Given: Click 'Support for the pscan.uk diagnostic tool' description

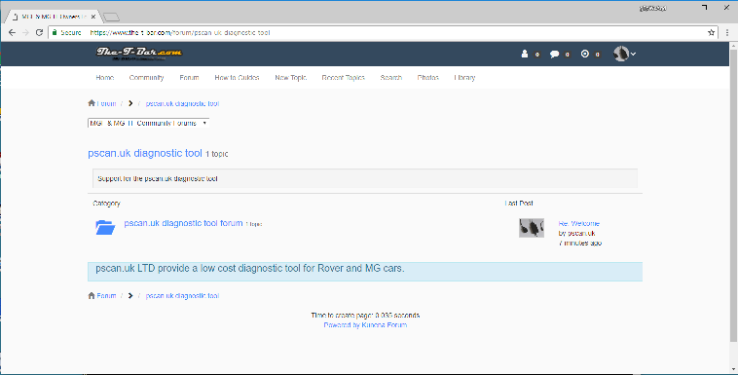Looking at the screenshot, I should pyautogui.click(x=157, y=178).
